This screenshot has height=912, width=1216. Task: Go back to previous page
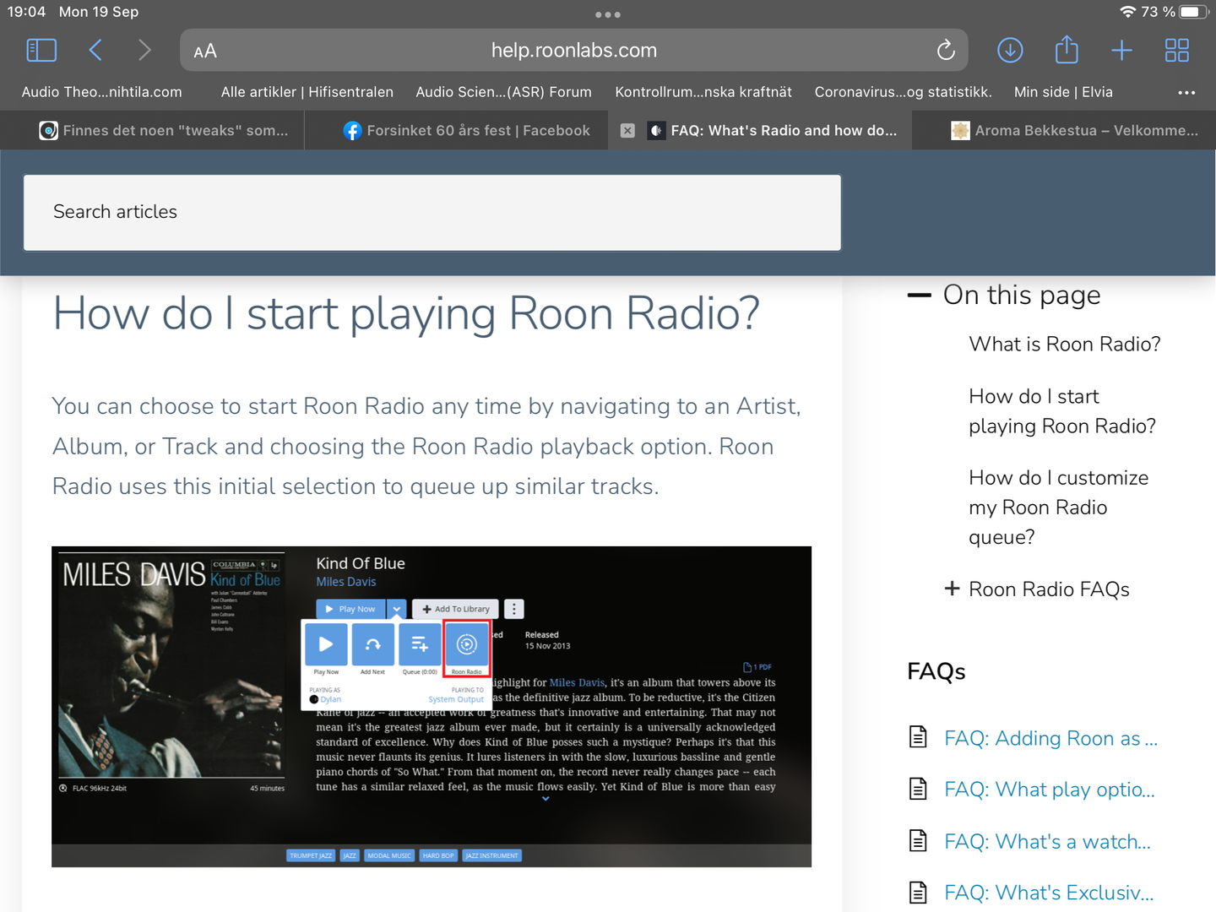click(x=95, y=51)
